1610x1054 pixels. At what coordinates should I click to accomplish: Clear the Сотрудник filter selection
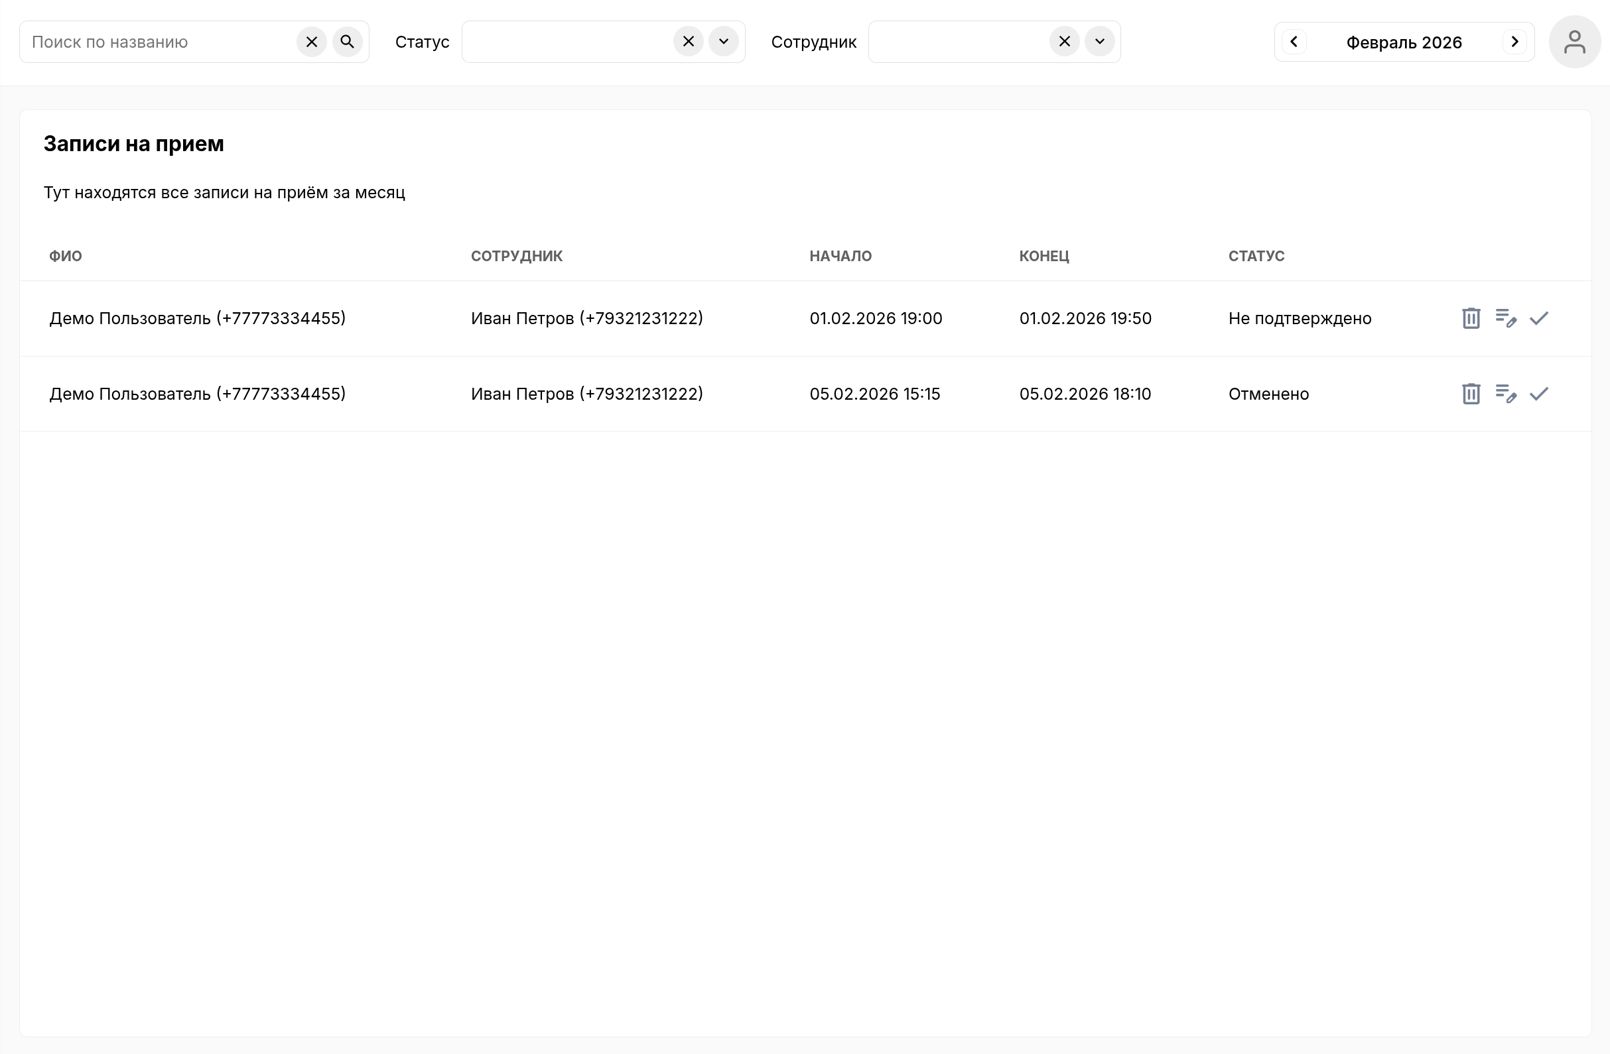[x=1064, y=42]
